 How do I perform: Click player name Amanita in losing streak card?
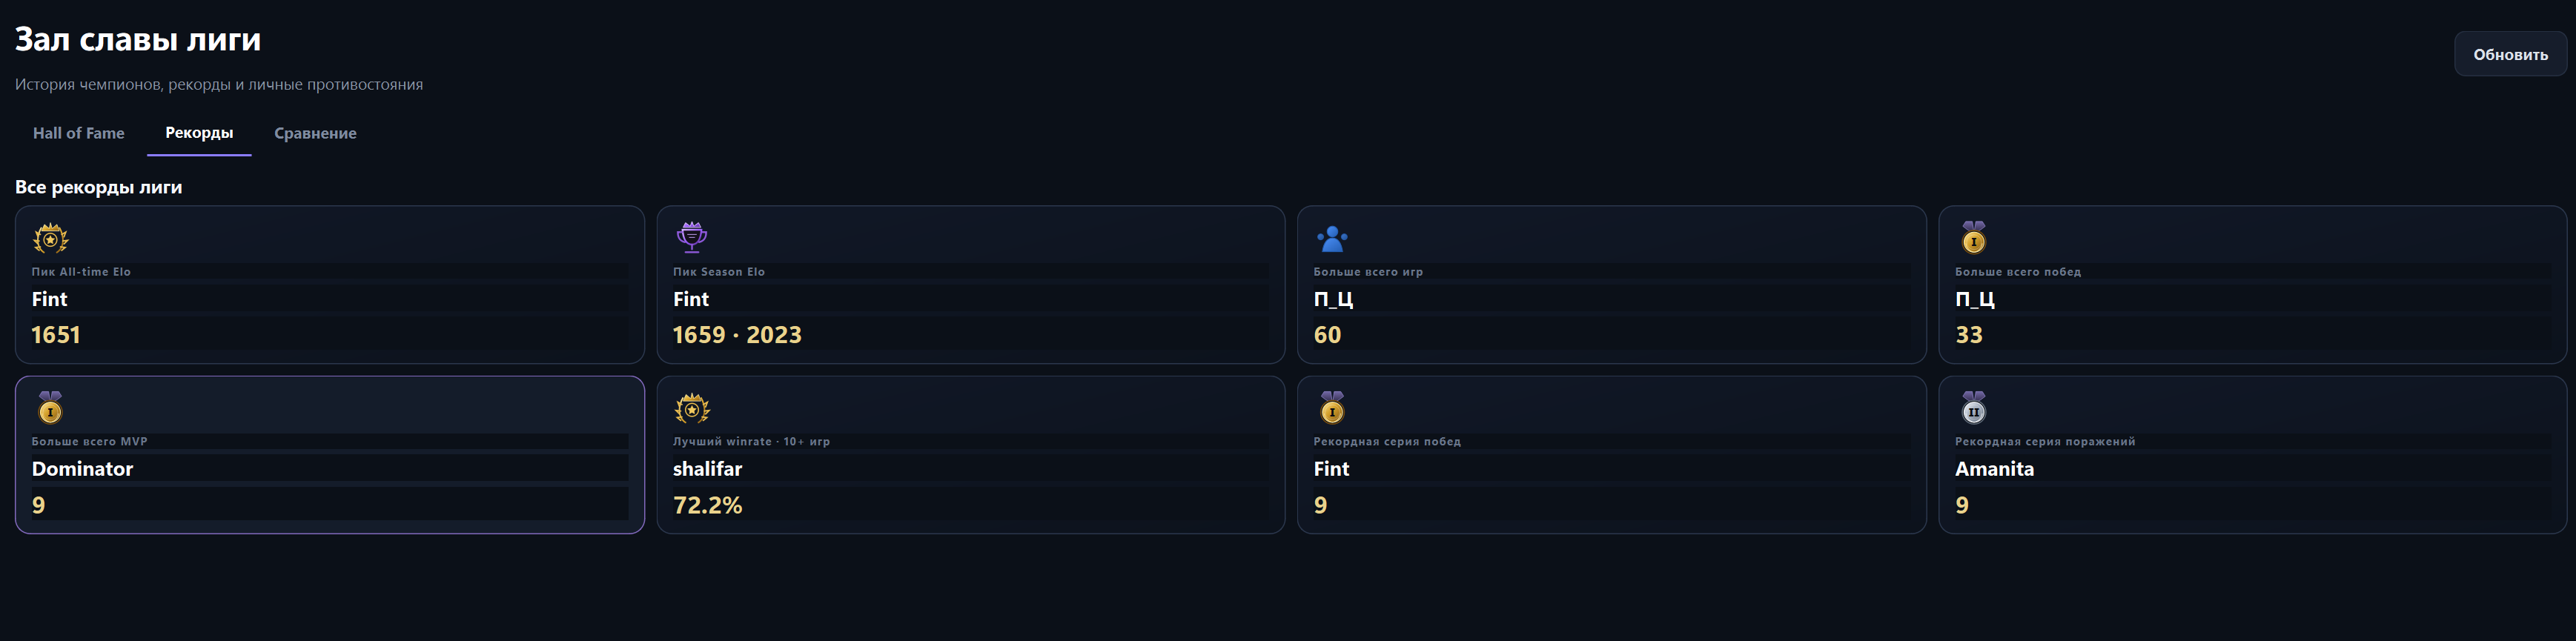[x=1994, y=468]
